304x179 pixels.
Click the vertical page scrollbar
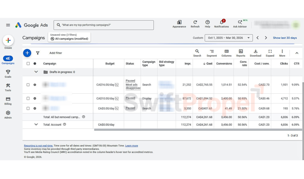click(303, 121)
